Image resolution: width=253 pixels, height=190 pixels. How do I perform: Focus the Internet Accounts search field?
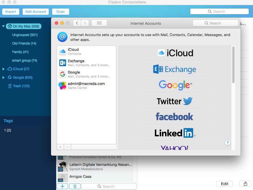coord(215,23)
